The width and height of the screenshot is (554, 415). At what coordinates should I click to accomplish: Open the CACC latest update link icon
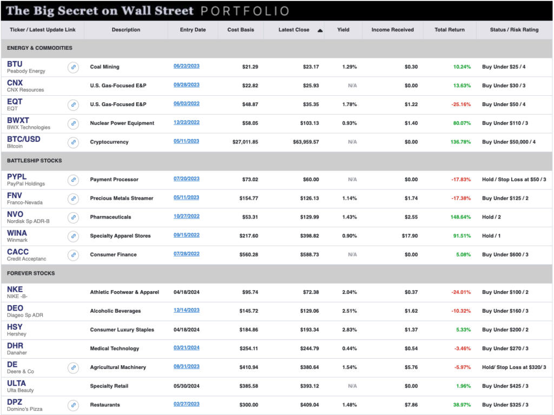coord(73,254)
